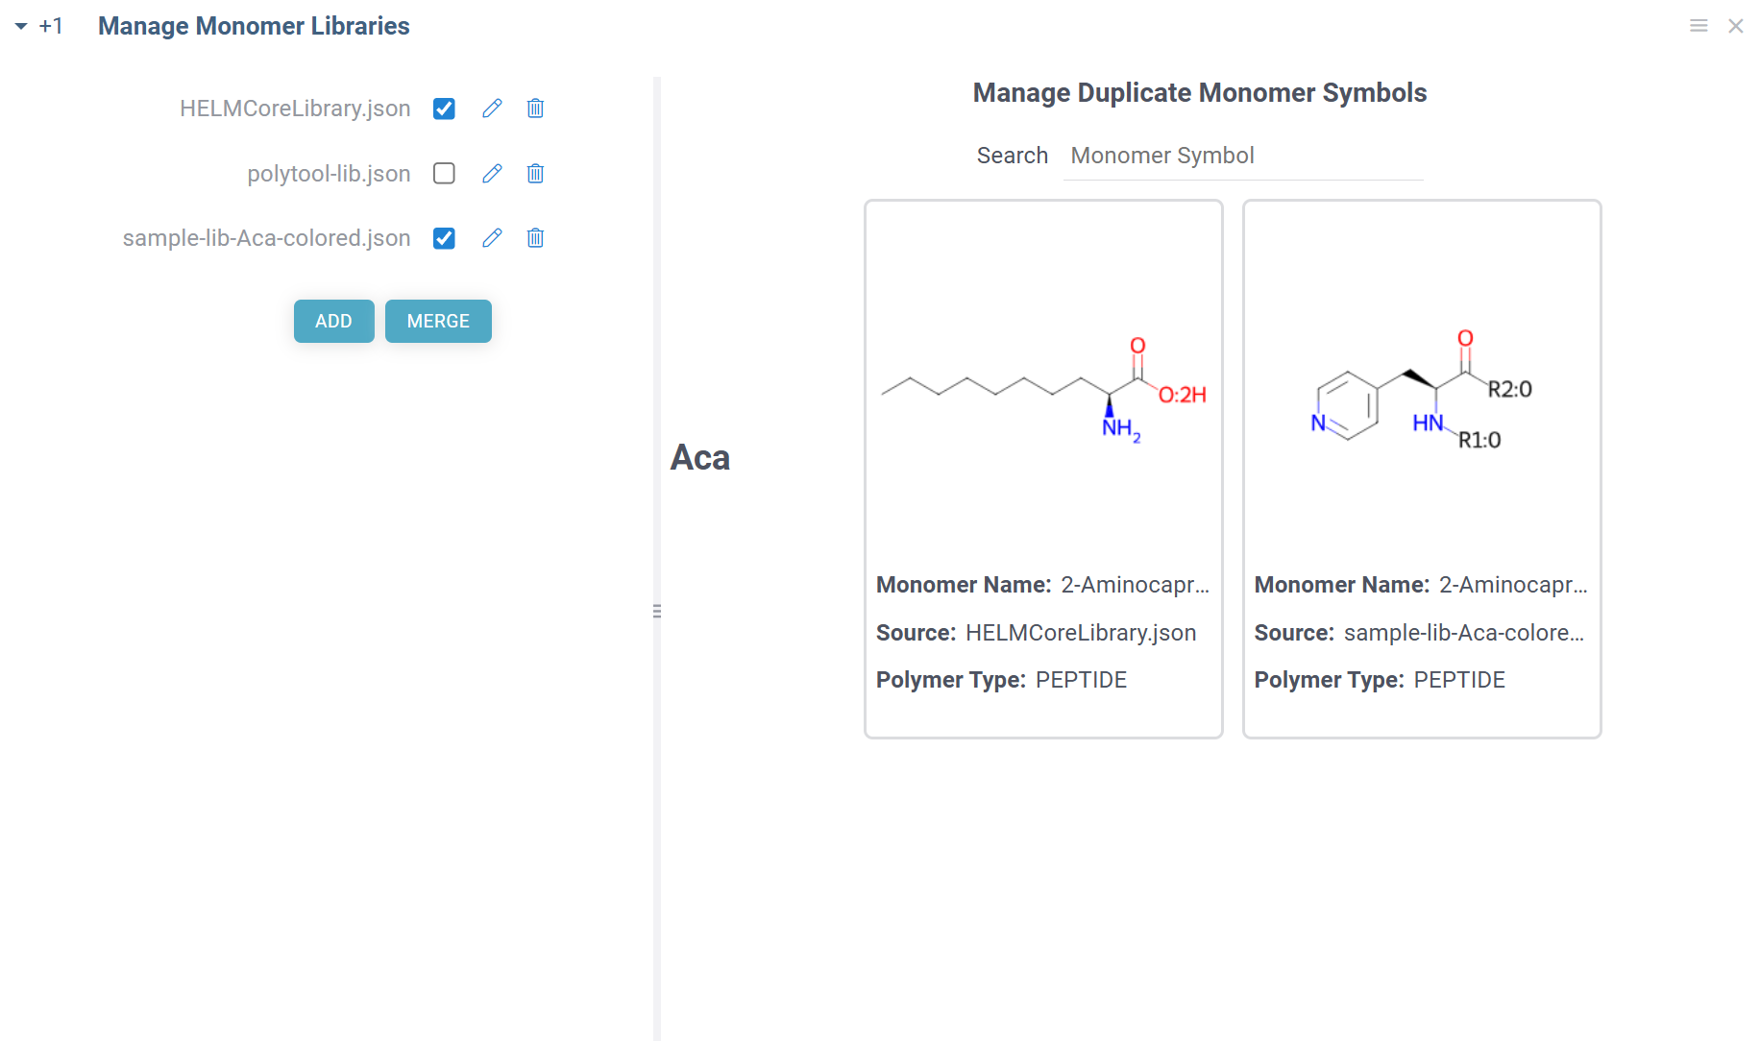
Task: Enable the polytool-lib.json library checkbox
Action: click(444, 173)
